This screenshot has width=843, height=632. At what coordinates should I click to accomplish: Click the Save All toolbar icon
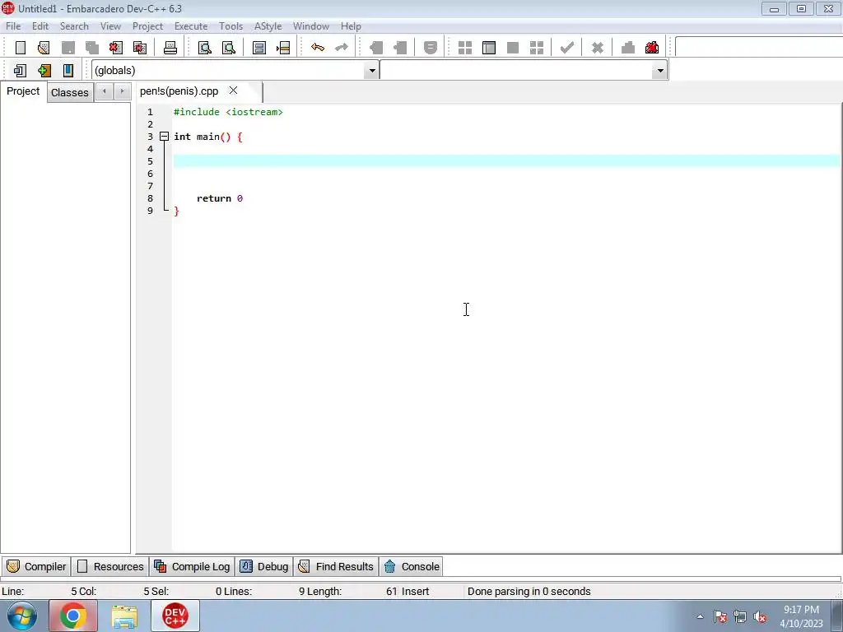pos(92,47)
